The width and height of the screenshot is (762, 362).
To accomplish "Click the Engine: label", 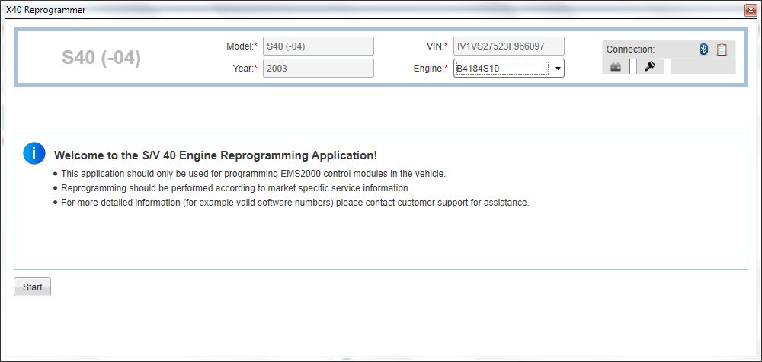I will pyautogui.click(x=430, y=69).
